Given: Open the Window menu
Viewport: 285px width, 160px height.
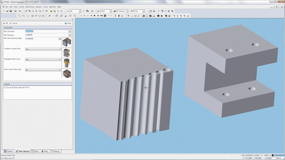Looking at the screenshot, I should point(53,7).
